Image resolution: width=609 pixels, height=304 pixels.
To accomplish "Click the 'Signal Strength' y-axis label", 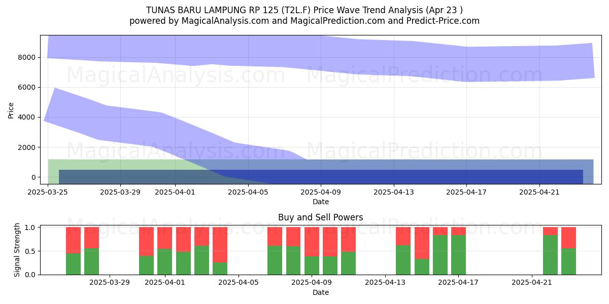I will tap(17, 251).
